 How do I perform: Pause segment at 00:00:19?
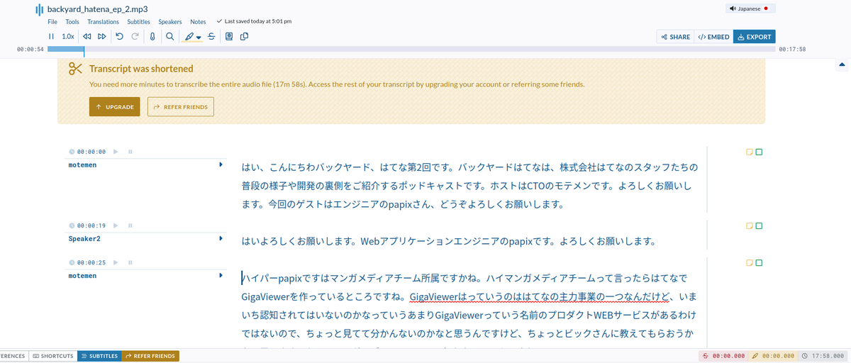[x=130, y=225]
